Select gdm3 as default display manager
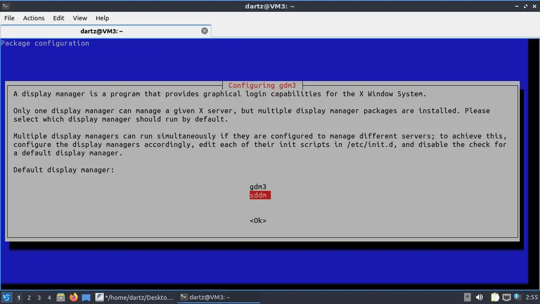This screenshot has height=304, width=540. pos(258,187)
